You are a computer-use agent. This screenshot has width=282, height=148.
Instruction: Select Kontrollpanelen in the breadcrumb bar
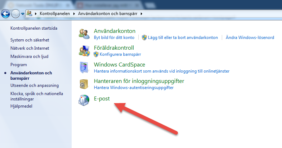click(55, 14)
